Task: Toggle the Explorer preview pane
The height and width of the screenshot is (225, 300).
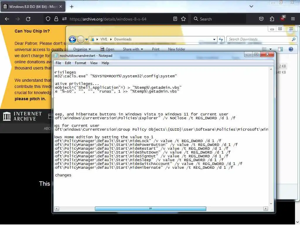Action: [x=280, y=49]
